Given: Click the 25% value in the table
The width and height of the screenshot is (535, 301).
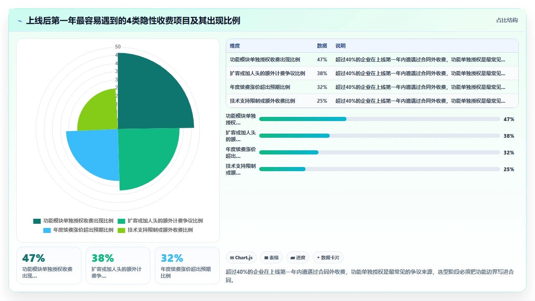Looking at the screenshot, I should (x=322, y=101).
